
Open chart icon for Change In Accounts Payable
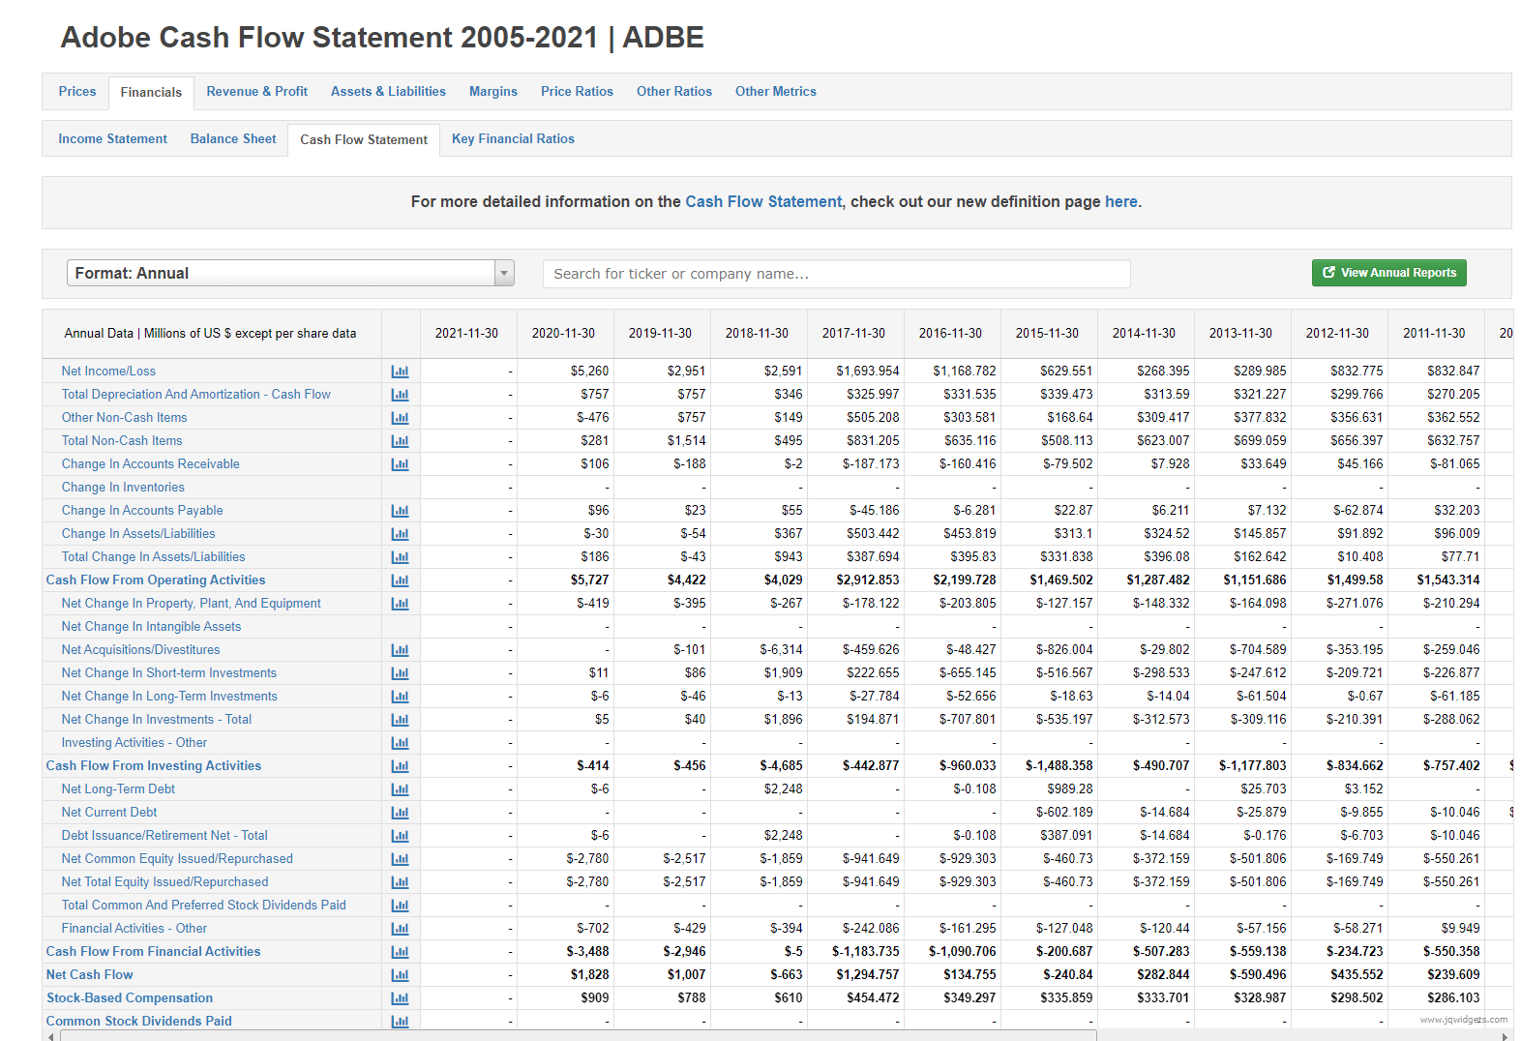click(x=400, y=511)
